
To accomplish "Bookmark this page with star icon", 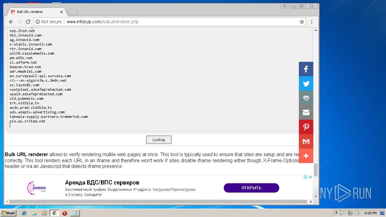I will (302, 22).
